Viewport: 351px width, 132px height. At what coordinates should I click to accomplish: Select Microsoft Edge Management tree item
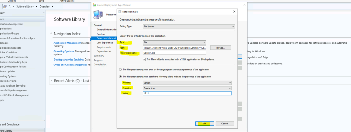[x=13, y=91]
